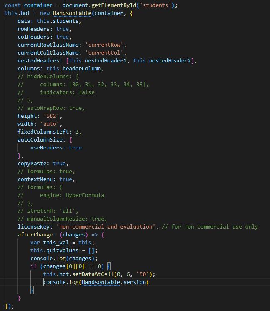Click the 'for non-commercial use only' comment
The width and height of the screenshot is (270, 311).
(210, 227)
